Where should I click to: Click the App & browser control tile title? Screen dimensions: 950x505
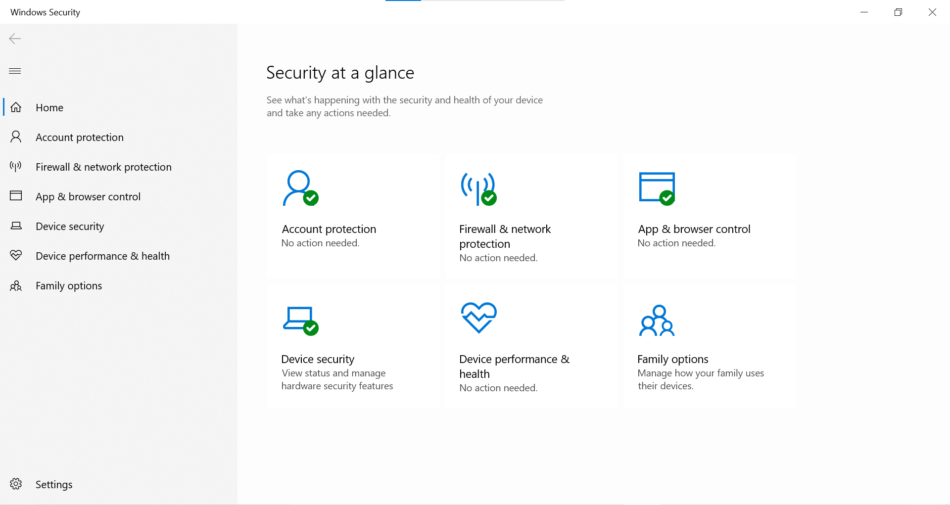pyautogui.click(x=694, y=229)
